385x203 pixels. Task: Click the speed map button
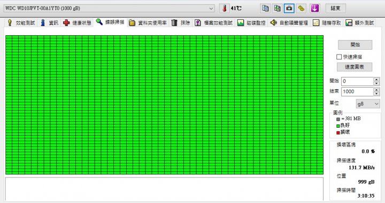click(355, 67)
